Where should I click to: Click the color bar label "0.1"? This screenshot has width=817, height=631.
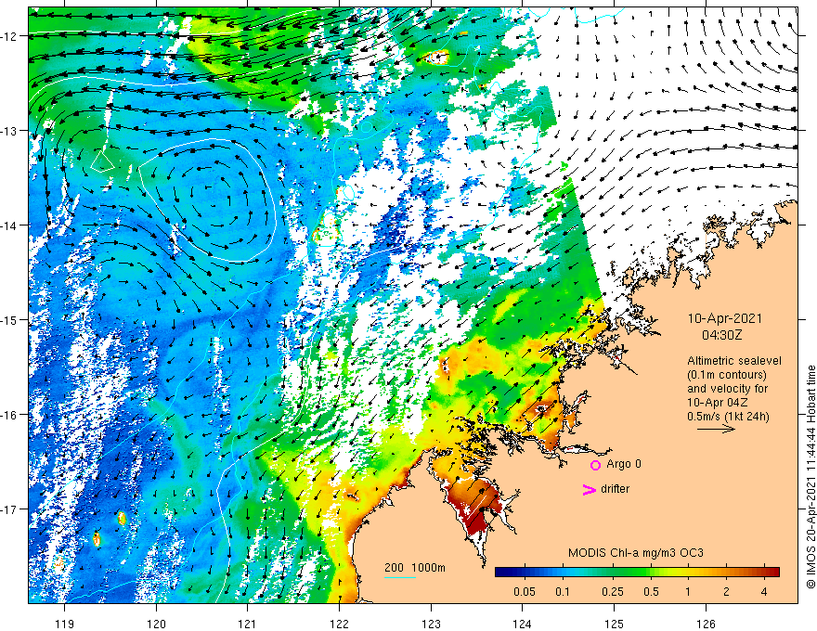563,592
